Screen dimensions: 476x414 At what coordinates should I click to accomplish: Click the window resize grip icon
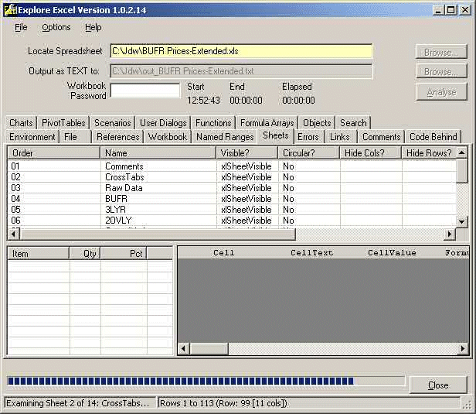(466, 404)
